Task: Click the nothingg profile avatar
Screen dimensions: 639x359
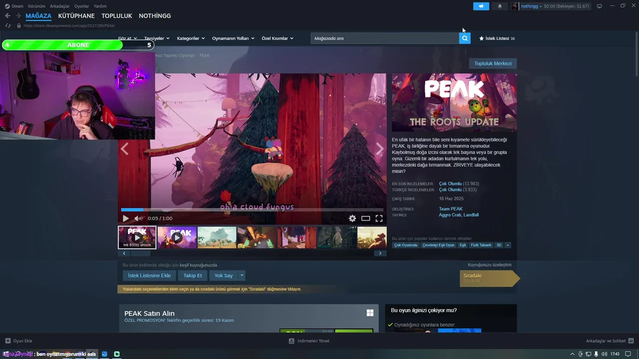Action: pos(515,6)
